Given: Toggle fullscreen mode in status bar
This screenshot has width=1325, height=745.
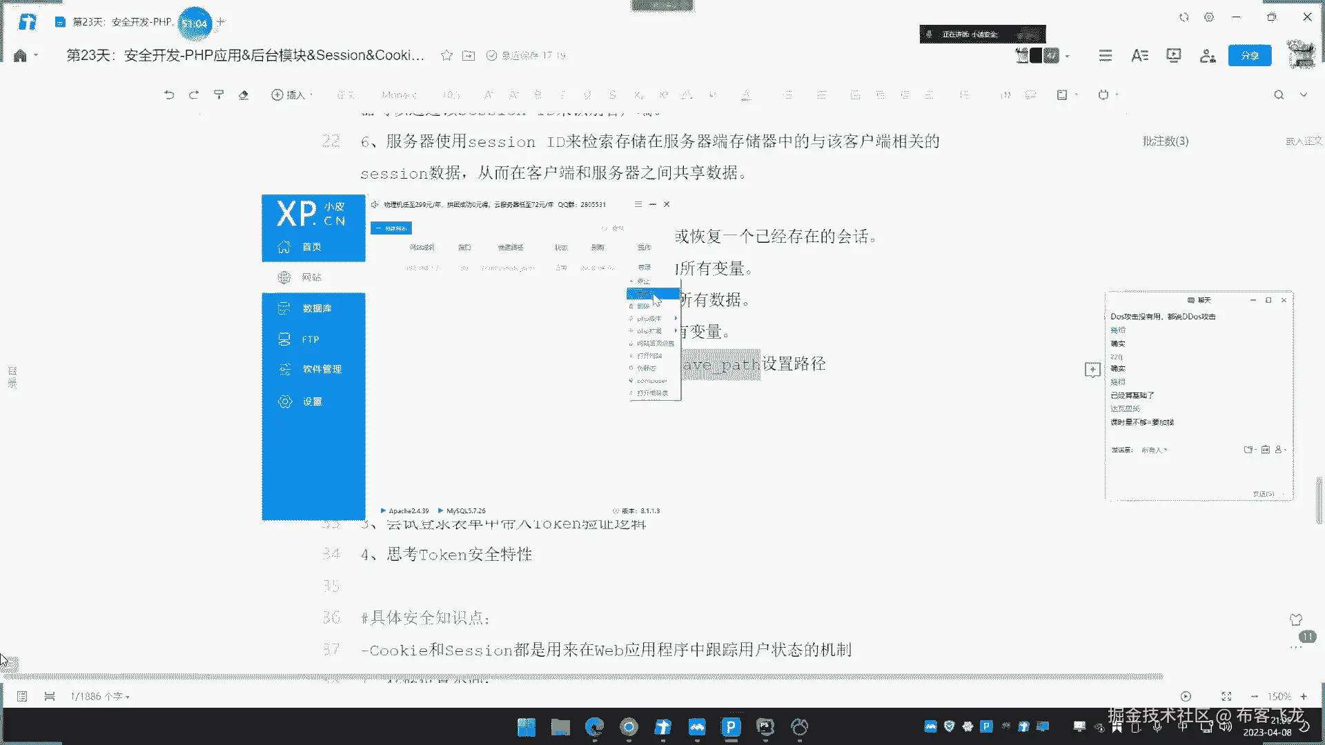Looking at the screenshot, I should tap(1226, 697).
